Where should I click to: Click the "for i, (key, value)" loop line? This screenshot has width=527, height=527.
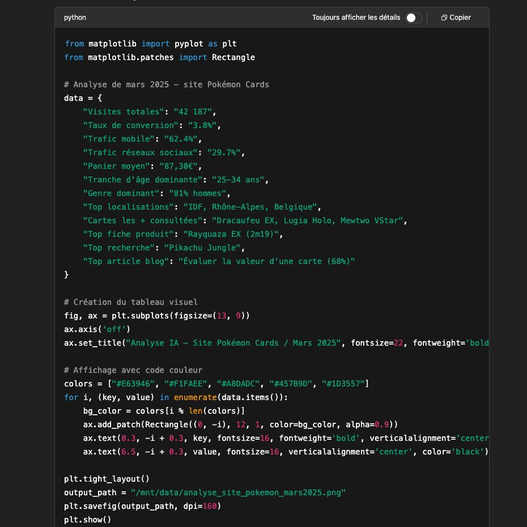click(176, 398)
